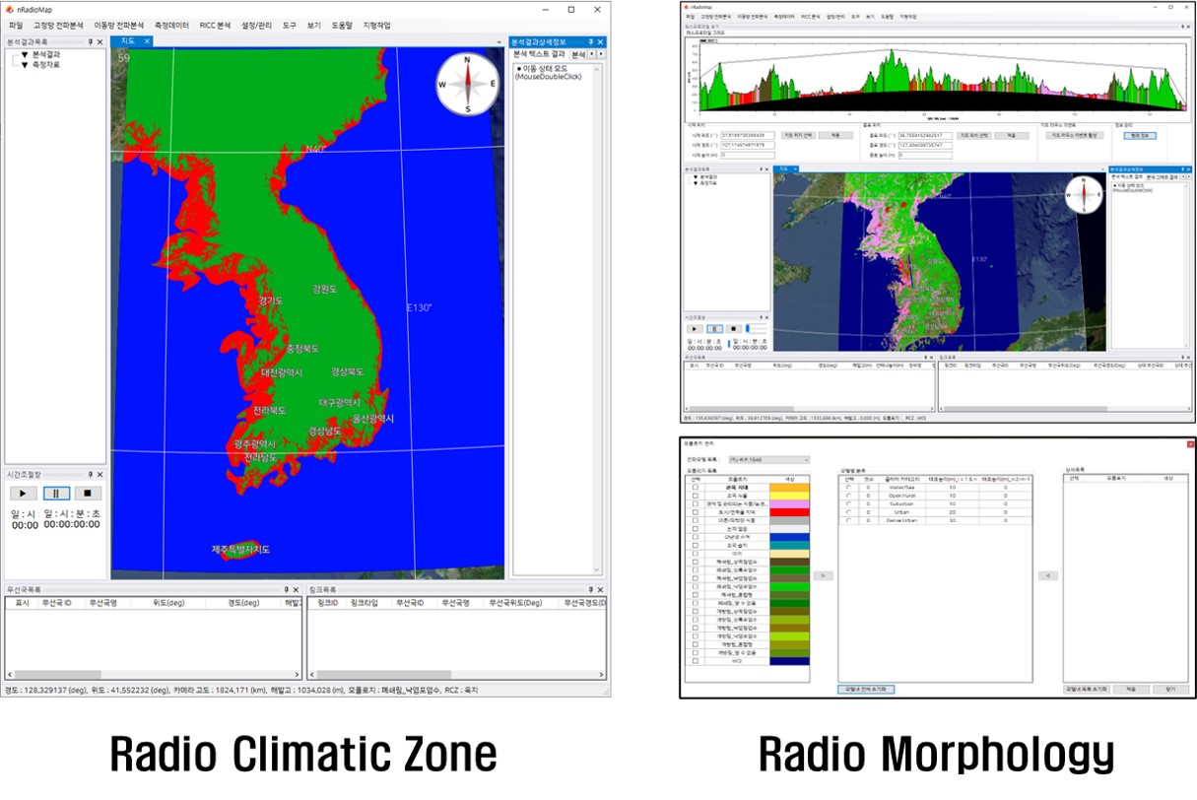This screenshot has width=1197, height=800.
Task: Close the morphology dialog with the red X
Action: coord(1190,444)
